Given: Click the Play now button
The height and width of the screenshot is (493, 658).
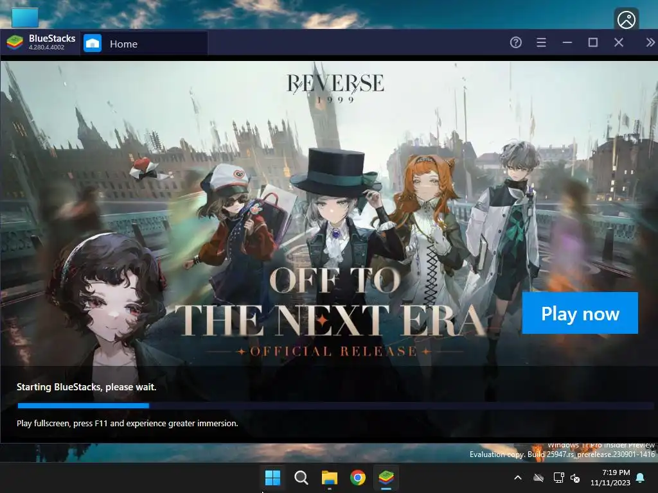Looking at the screenshot, I should [580, 313].
